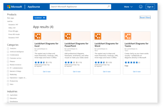Select Add-Ins under Products
Viewport: 163px width, 108px height.
pyautogui.click(x=10, y=21)
